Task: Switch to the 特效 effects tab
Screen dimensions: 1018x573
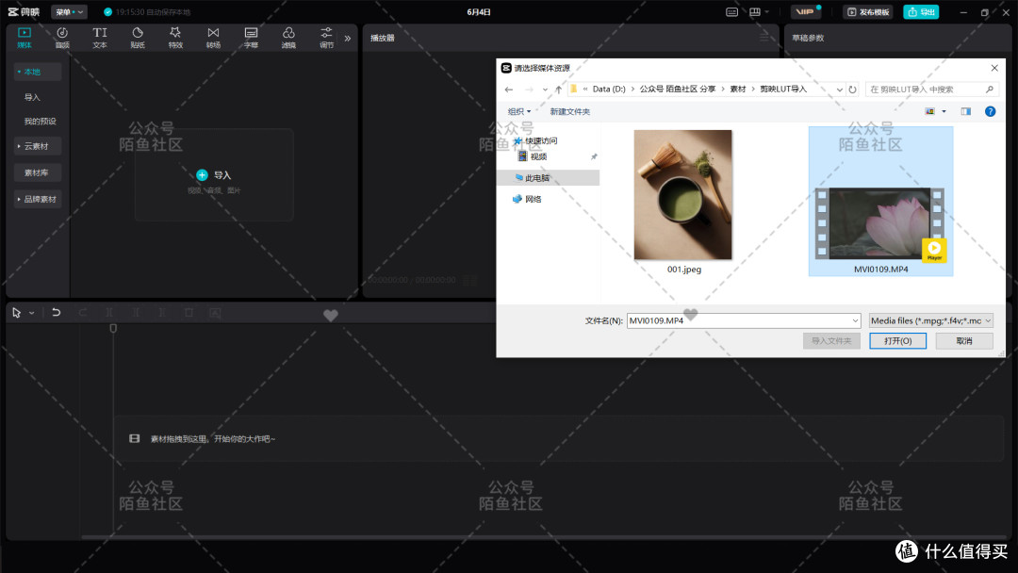Action: coord(175,38)
